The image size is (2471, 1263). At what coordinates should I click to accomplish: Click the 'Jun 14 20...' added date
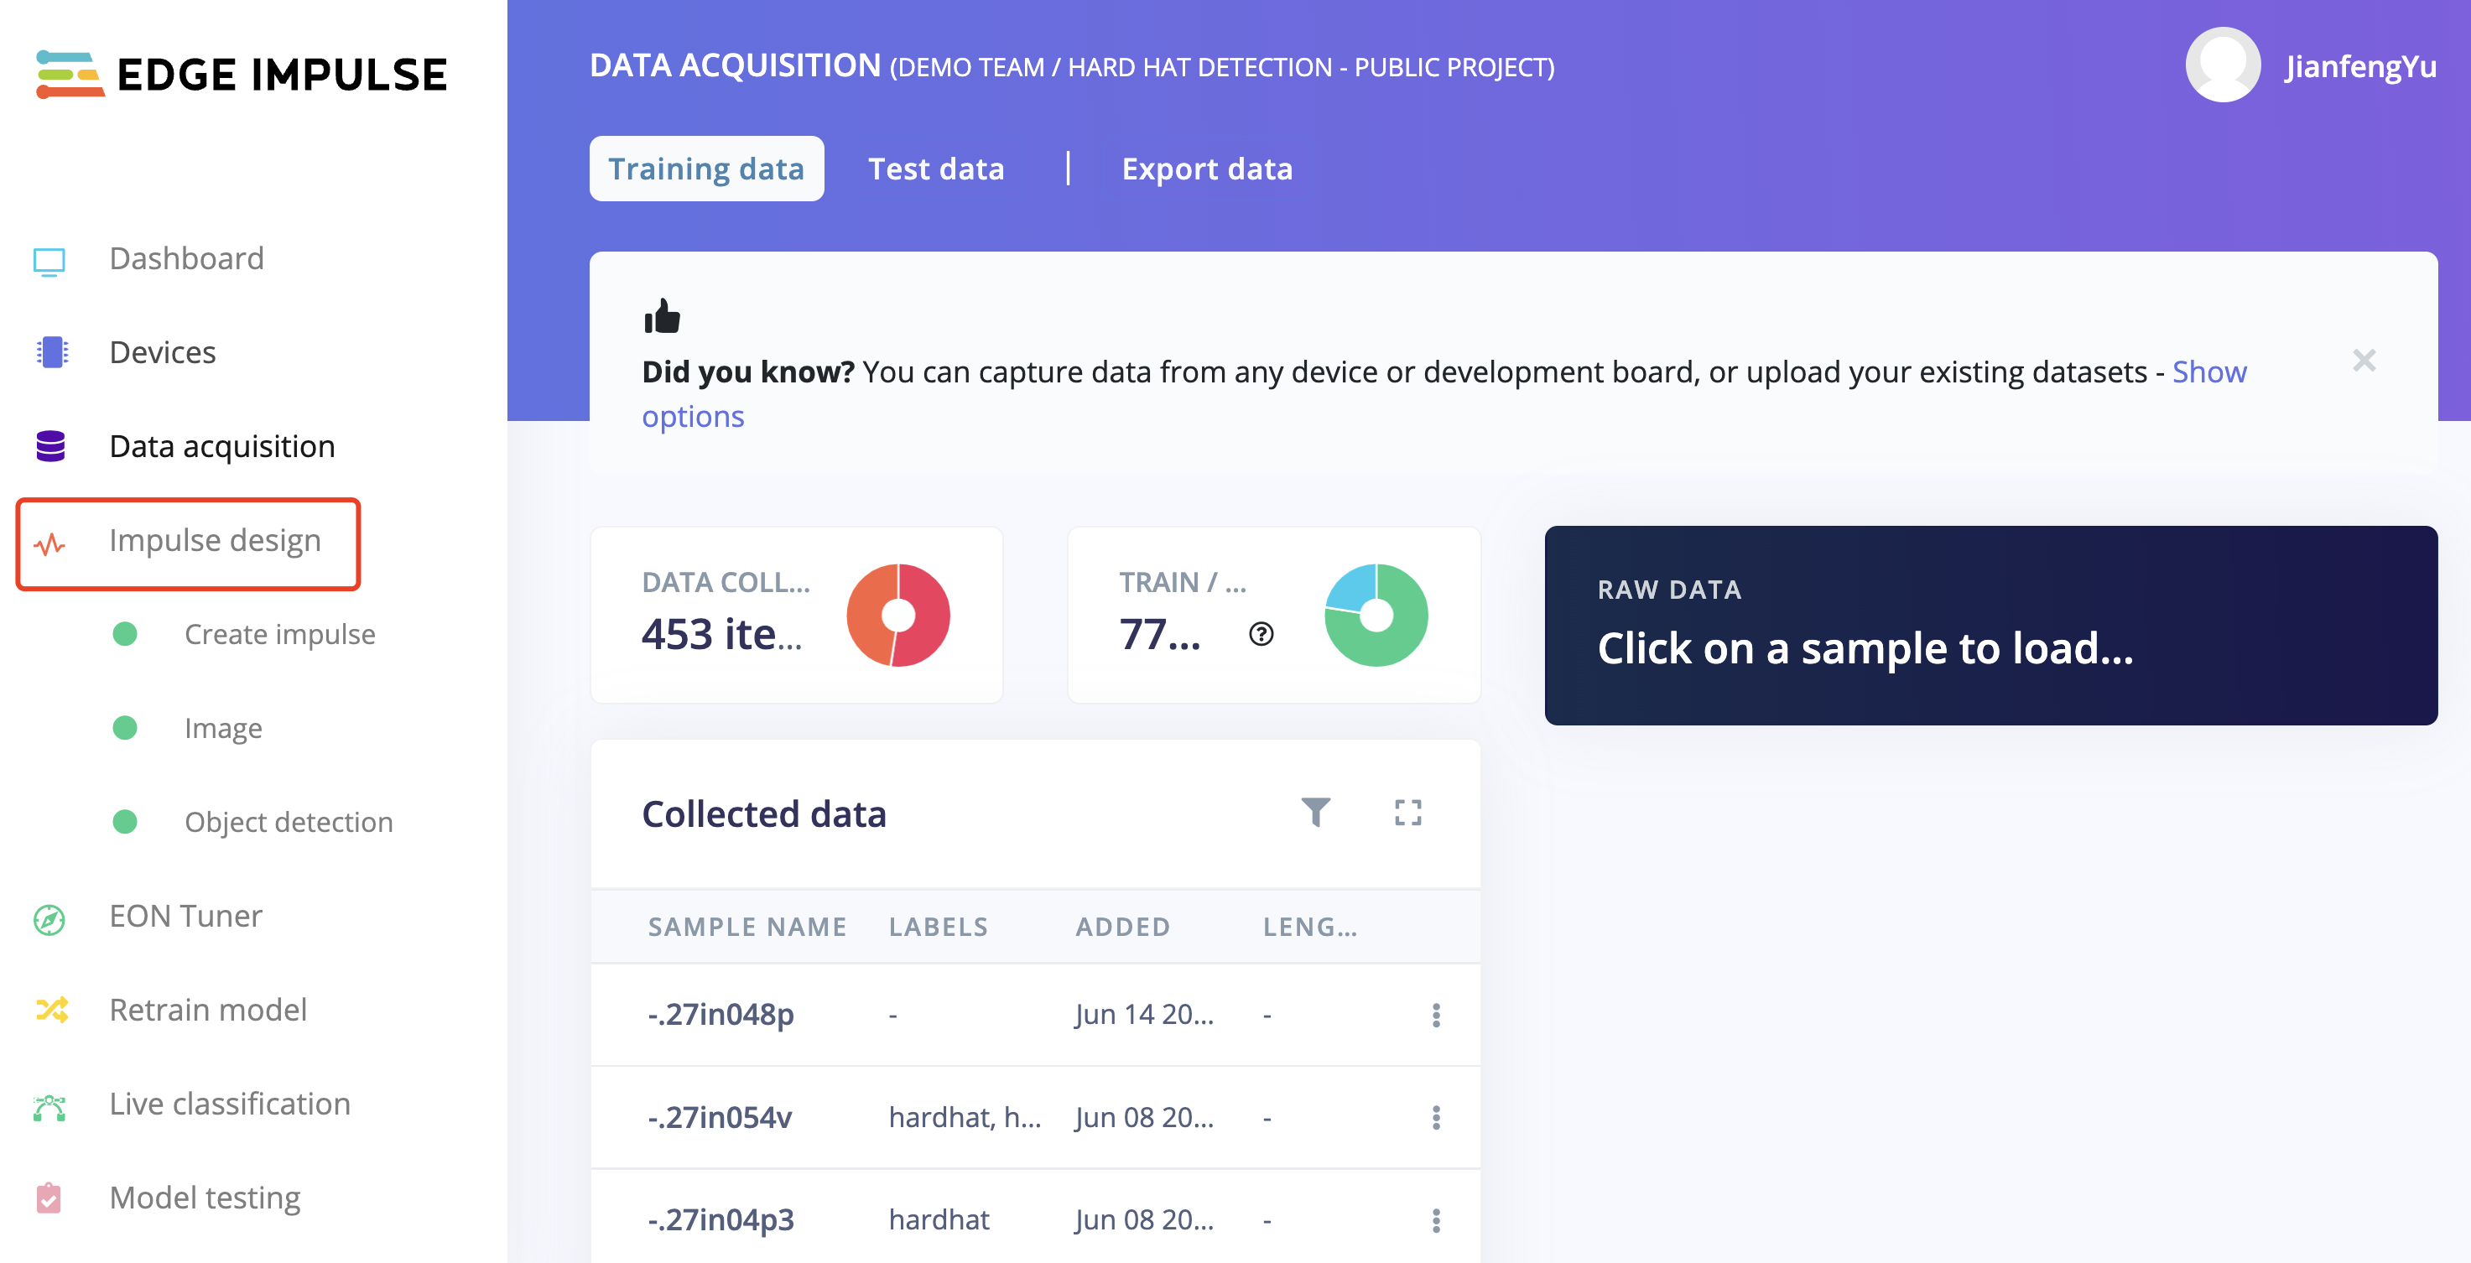(1143, 1015)
